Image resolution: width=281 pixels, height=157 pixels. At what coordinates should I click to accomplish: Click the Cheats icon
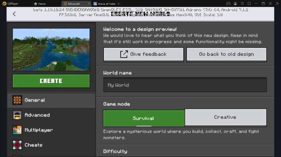tap(17, 145)
